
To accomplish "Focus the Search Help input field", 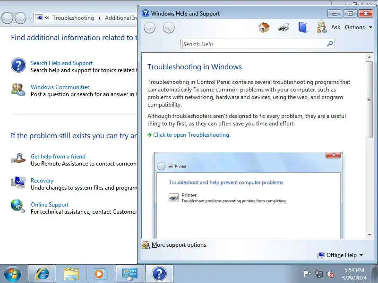I will pos(254,44).
